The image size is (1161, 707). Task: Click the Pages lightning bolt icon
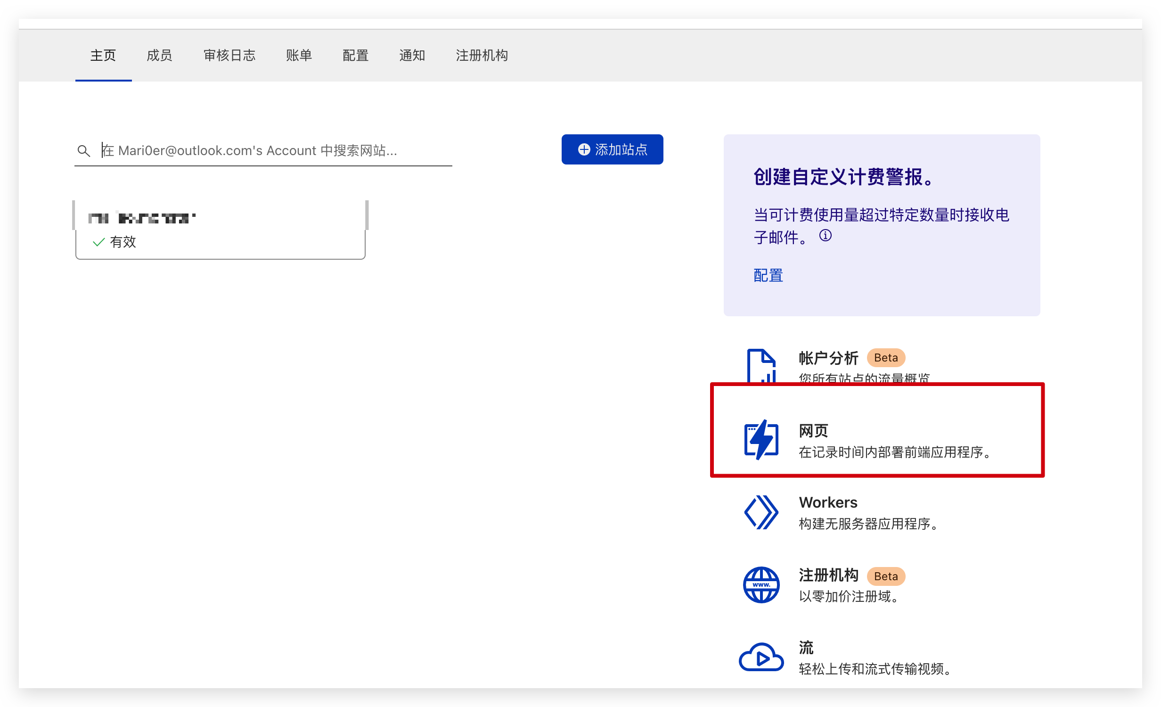[x=761, y=439]
